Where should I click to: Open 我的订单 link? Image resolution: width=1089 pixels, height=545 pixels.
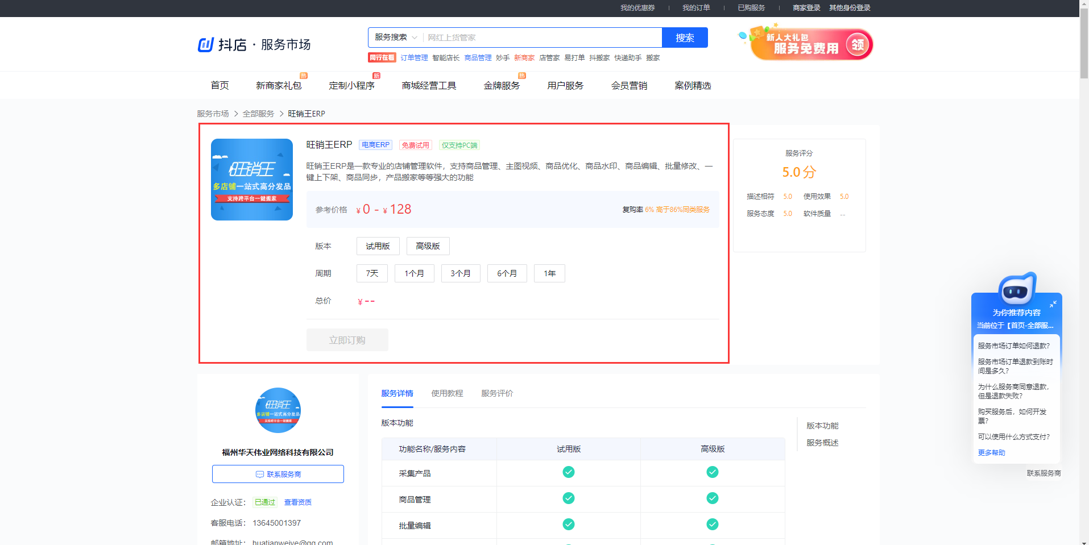tap(696, 8)
